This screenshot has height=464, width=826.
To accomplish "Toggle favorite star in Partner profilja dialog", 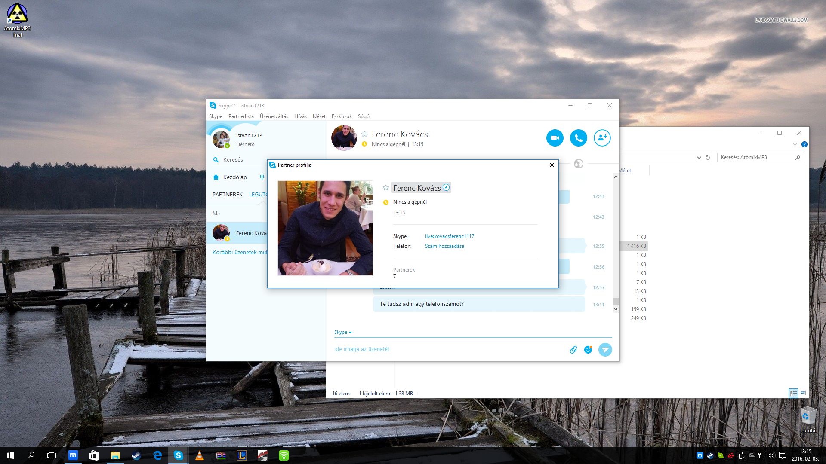I will pyautogui.click(x=386, y=188).
